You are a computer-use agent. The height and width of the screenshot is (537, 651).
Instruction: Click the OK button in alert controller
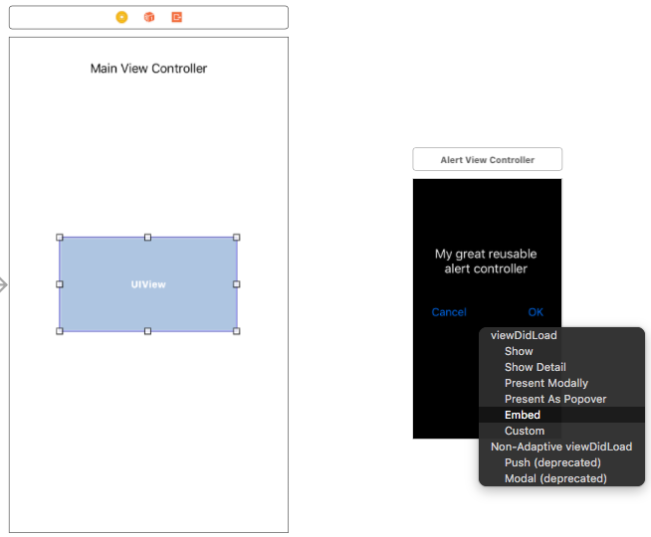pos(536,312)
